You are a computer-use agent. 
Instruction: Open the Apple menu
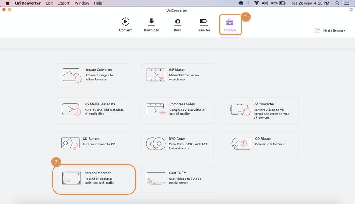[x=8, y=3]
